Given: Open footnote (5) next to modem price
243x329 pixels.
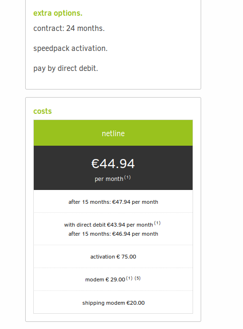Looking at the screenshot, I should coord(137,278).
